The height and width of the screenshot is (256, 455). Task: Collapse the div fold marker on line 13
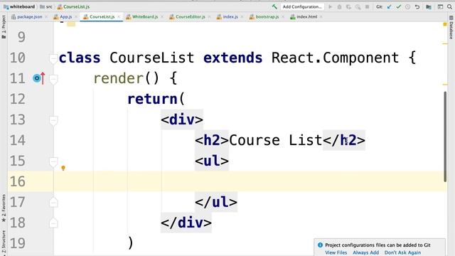tap(53, 120)
